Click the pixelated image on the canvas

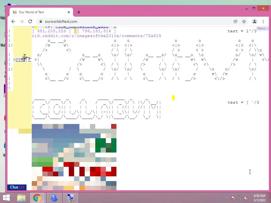pyautogui.click(x=74, y=157)
